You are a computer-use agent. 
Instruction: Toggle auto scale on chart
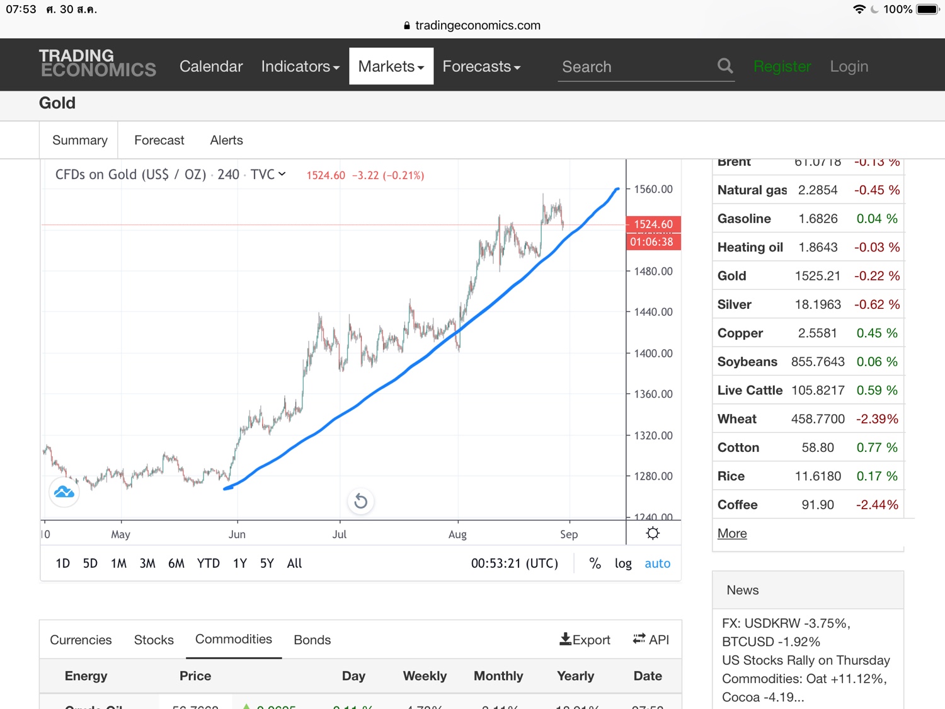pyautogui.click(x=657, y=563)
